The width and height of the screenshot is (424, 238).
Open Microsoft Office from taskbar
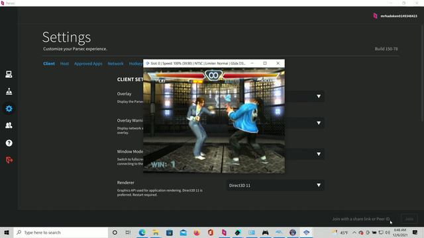pos(211,232)
